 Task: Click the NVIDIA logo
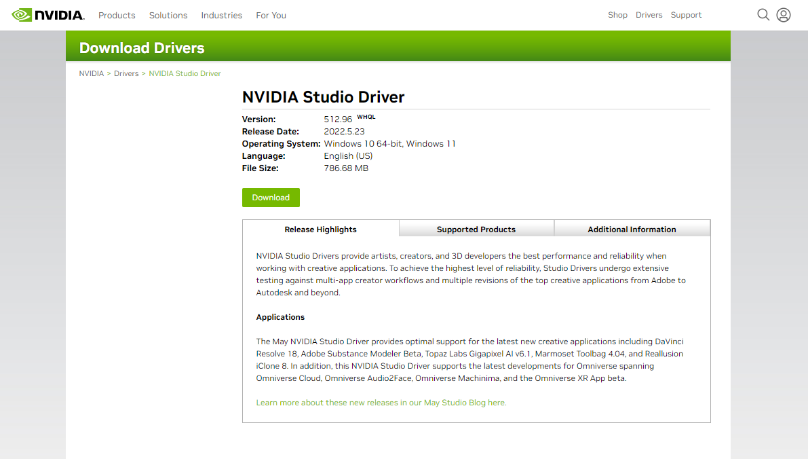tap(48, 15)
